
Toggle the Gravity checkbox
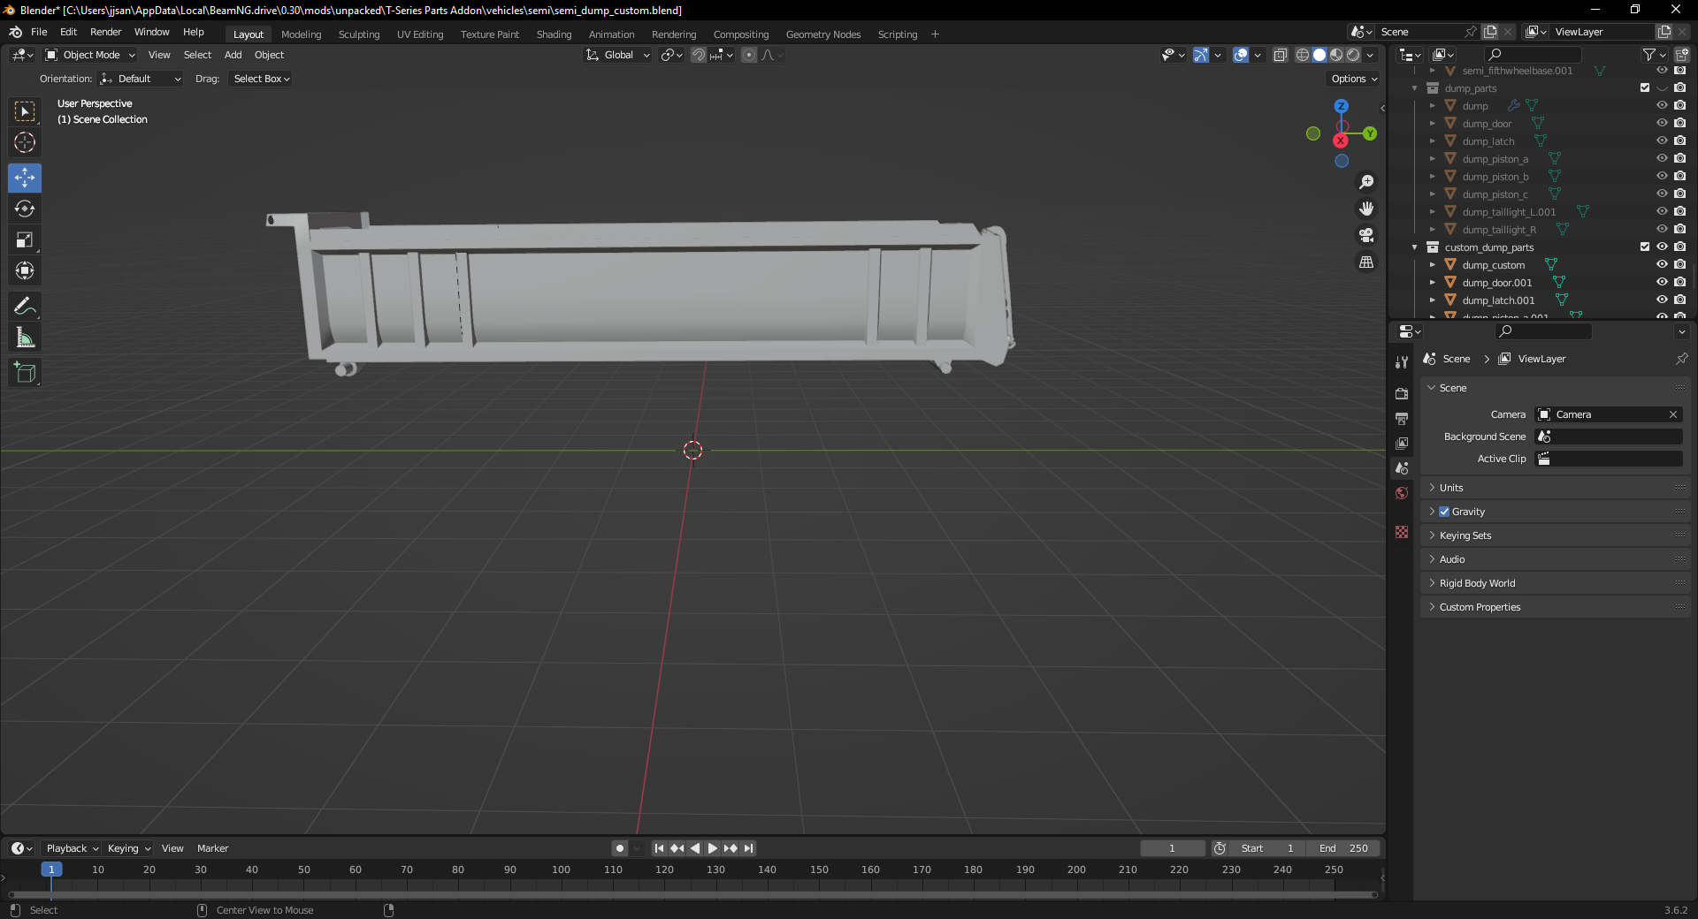coord(1444,512)
